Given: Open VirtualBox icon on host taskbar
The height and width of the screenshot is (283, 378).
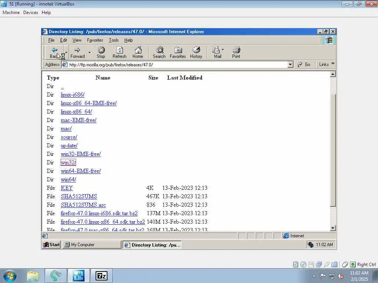Looking at the screenshot, I should click(x=78, y=276).
